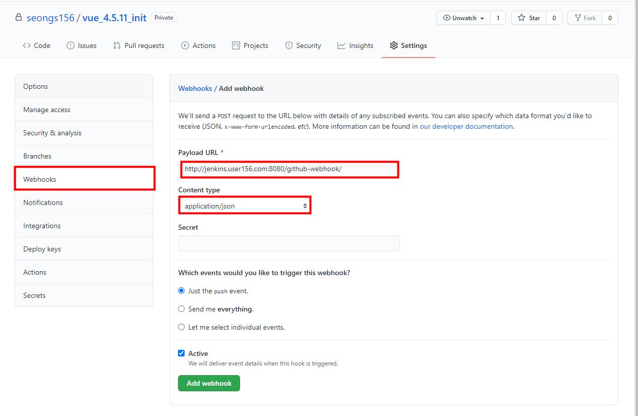The width and height of the screenshot is (638, 416).
Task: Click the Pull requests branch icon
Action: pyautogui.click(x=117, y=45)
